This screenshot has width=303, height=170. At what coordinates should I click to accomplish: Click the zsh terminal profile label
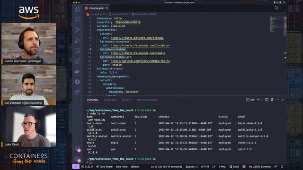coord(250,100)
